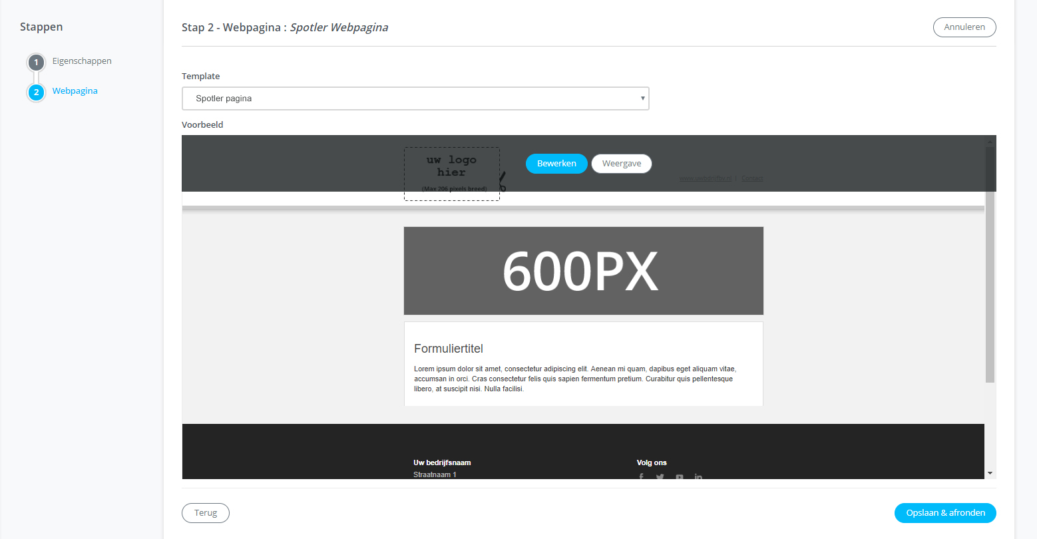Click step 1 circle icon in Stappen
The height and width of the screenshot is (539, 1037).
pos(36,63)
